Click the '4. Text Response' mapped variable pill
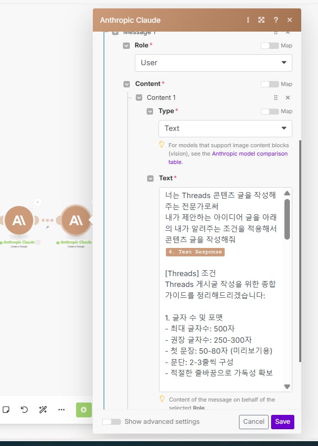The height and width of the screenshot is (446, 318). pos(195,252)
